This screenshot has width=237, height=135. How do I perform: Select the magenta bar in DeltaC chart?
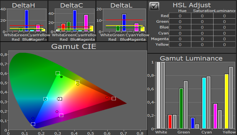pos(86,23)
